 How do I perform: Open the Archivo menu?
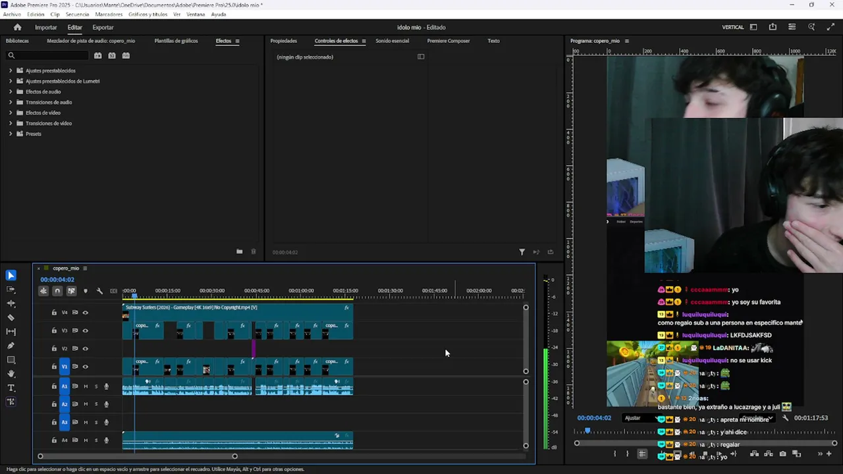(12, 14)
